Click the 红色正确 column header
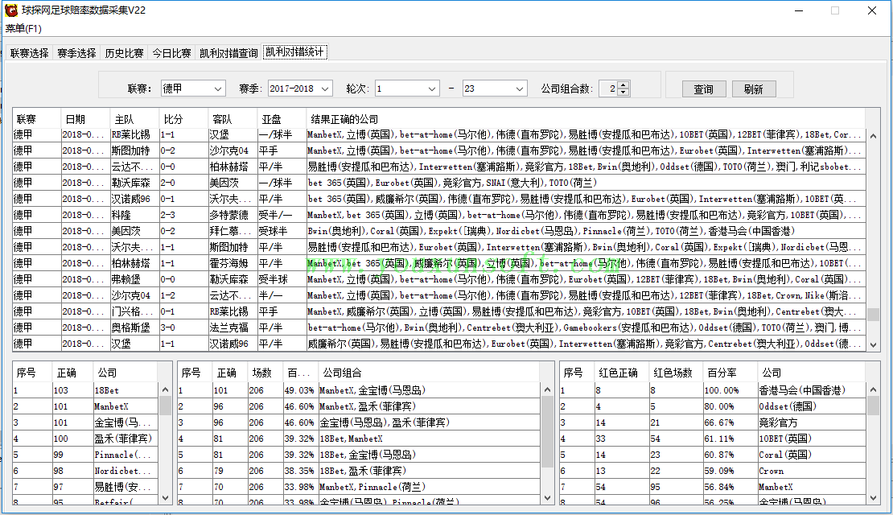Viewport: 893px width, 515px height. click(x=622, y=373)
